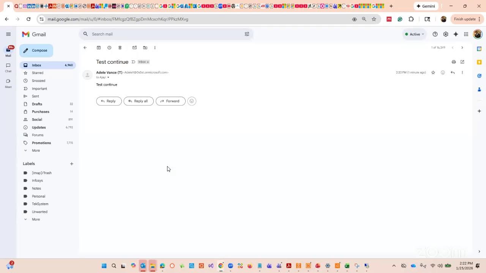The width and height of the screenshot is (486, 273).
Task: Click the Reply all button
Action: [139, 101]
